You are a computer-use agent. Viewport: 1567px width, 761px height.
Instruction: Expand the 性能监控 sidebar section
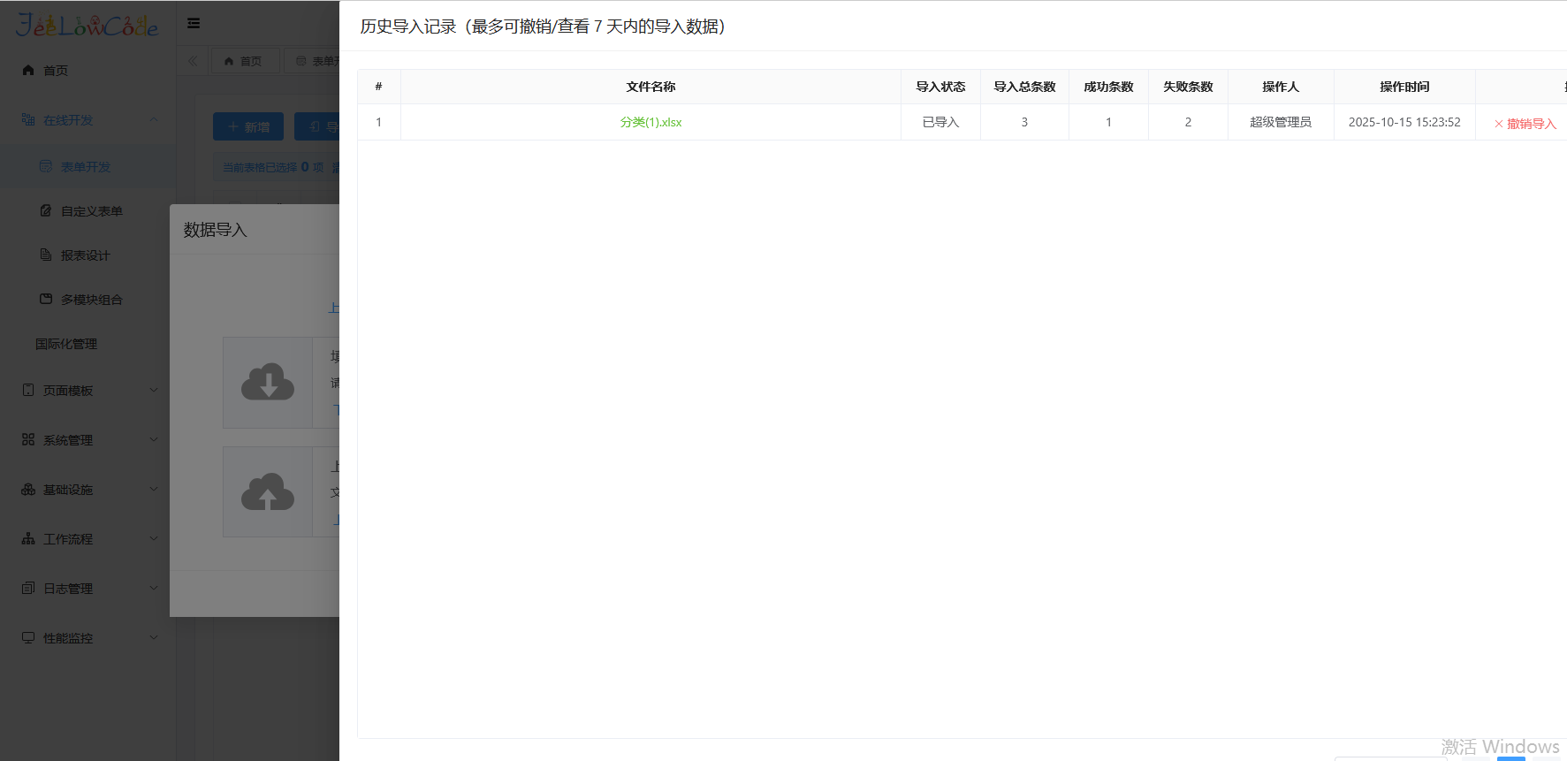point(88,637)
